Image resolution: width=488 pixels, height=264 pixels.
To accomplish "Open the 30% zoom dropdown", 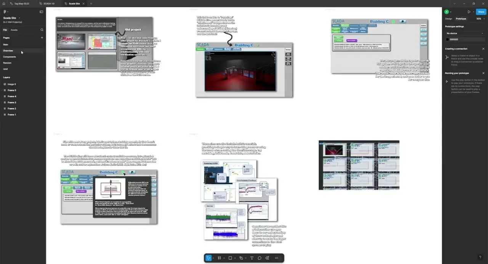I will coord(480,19).
